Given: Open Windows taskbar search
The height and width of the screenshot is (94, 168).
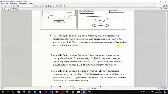Looking at the screenshot, I should click(8, 92).
